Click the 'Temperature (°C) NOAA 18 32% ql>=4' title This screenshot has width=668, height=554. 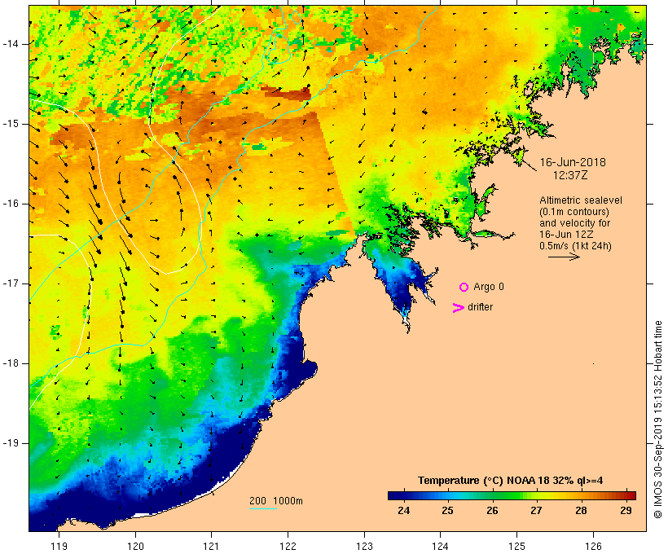click(x=511, y=481)
